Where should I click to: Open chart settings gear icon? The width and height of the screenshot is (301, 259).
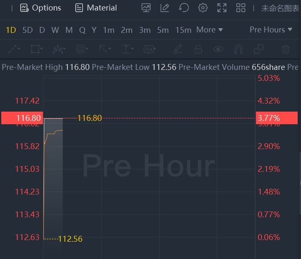pyautogui.click(x=203, y=8)
